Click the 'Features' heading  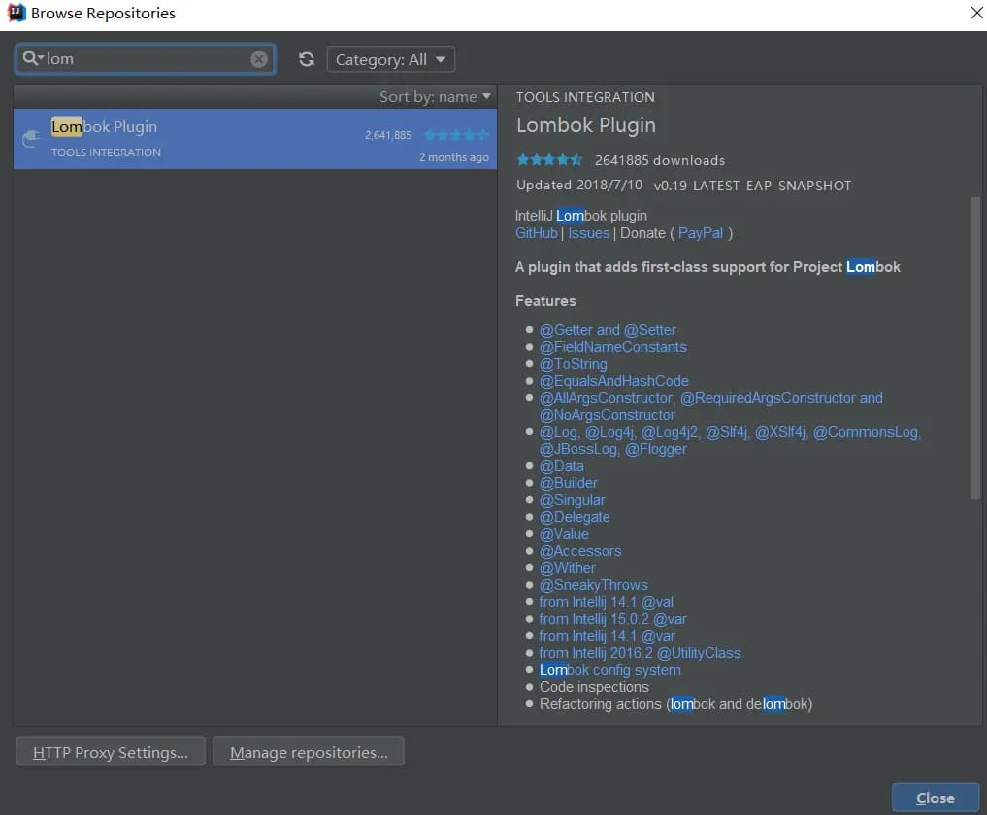click(x=545, y=301)
